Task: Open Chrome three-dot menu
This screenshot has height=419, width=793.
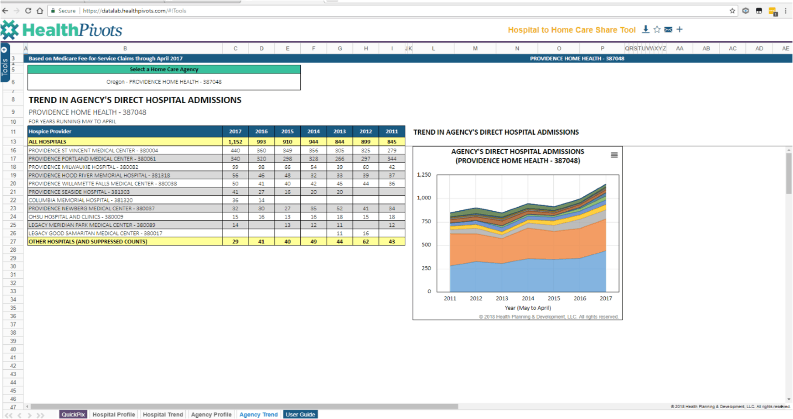Action: click(x=785, y=10)
